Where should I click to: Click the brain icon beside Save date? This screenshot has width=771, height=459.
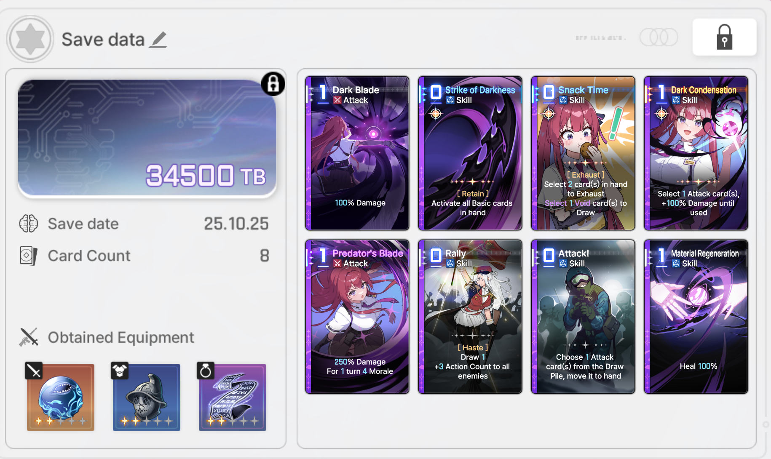tap(29, 224)
